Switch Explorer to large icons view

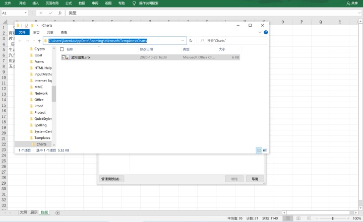(265, 151)
